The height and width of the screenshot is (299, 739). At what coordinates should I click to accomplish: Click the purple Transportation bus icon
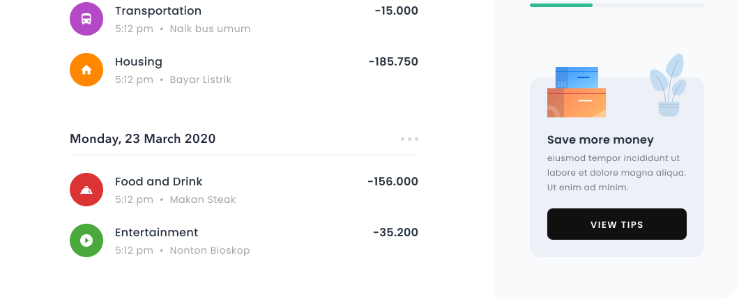86,19
